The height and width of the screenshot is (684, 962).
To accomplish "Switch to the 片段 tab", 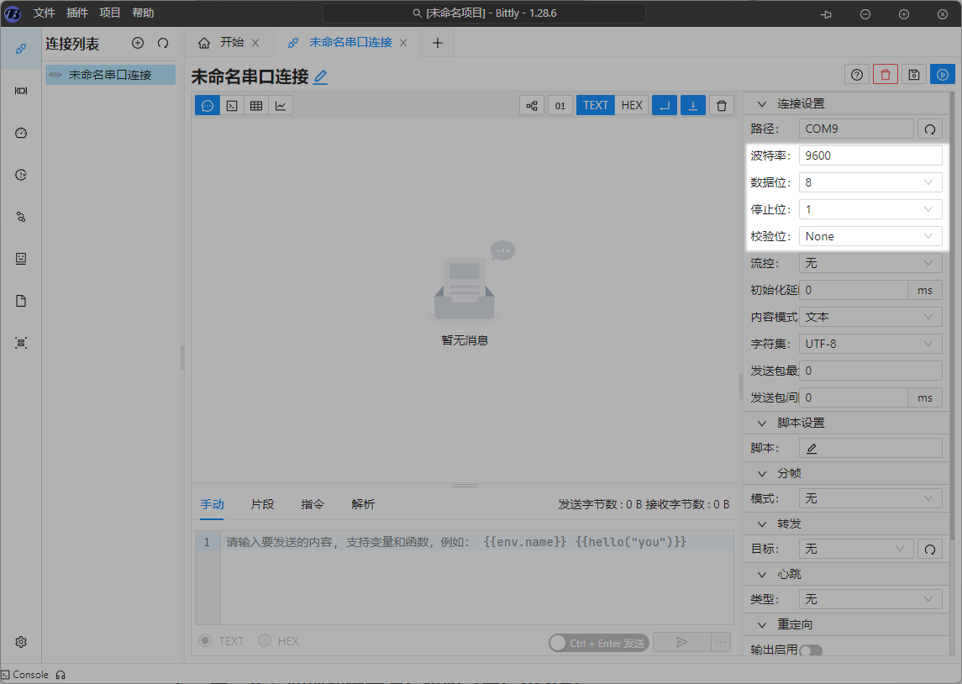I will point(262,504).
